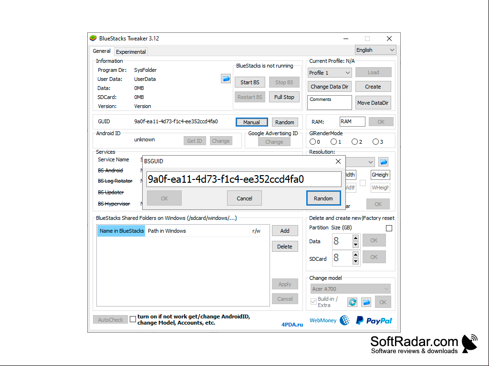Open the folder icon in Change model
489x366 pixels.
click(x=366, y=302)
